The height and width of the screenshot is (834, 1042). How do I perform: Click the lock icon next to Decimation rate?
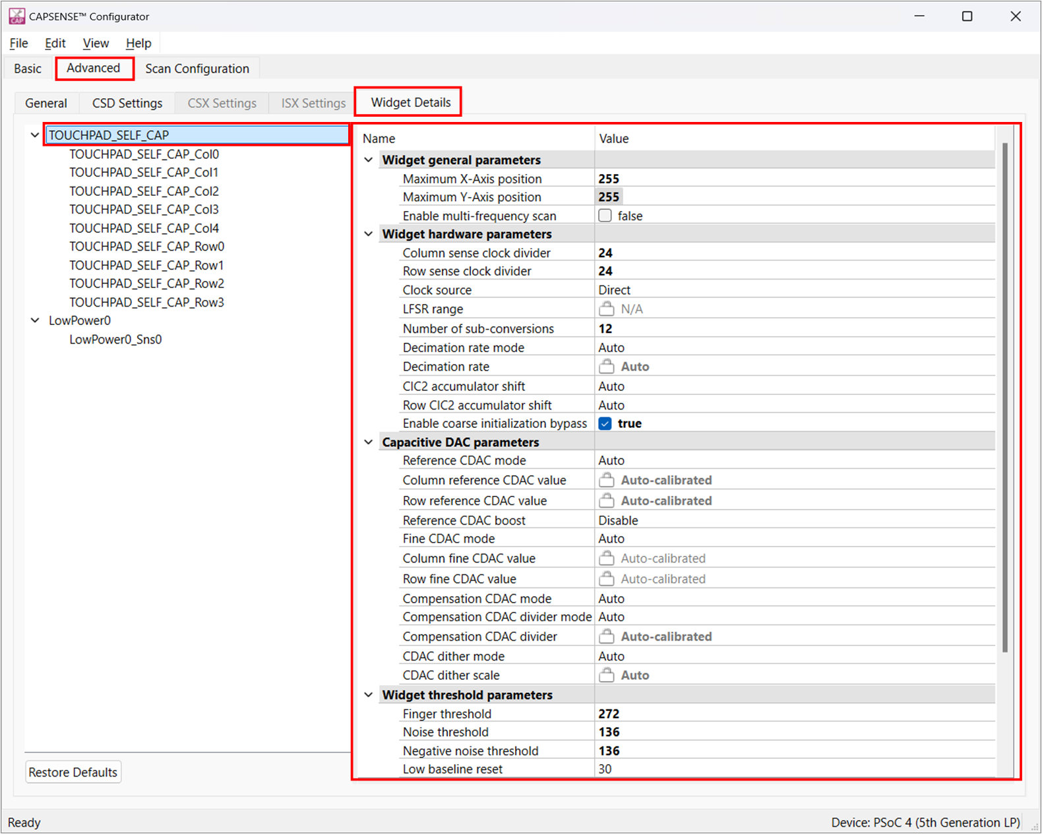(x=606, y=367)
